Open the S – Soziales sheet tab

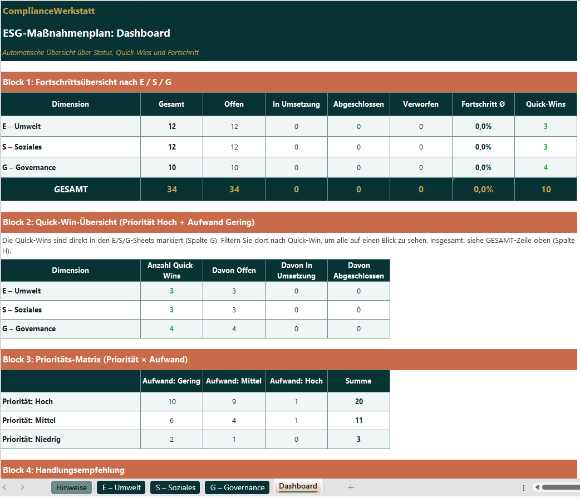[x=175, y=487]
